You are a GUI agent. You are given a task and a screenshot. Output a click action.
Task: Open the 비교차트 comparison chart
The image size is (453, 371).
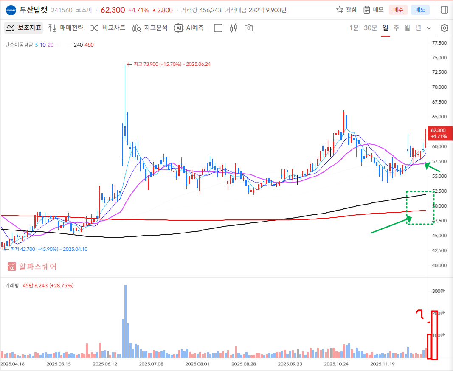point(108,28)
